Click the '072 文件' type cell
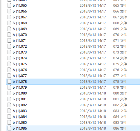The width and height of the screenshot is (140, 131). point(120,47)
